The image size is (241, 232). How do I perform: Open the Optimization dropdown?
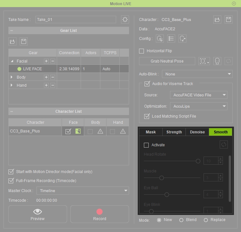tap(199, 106)
